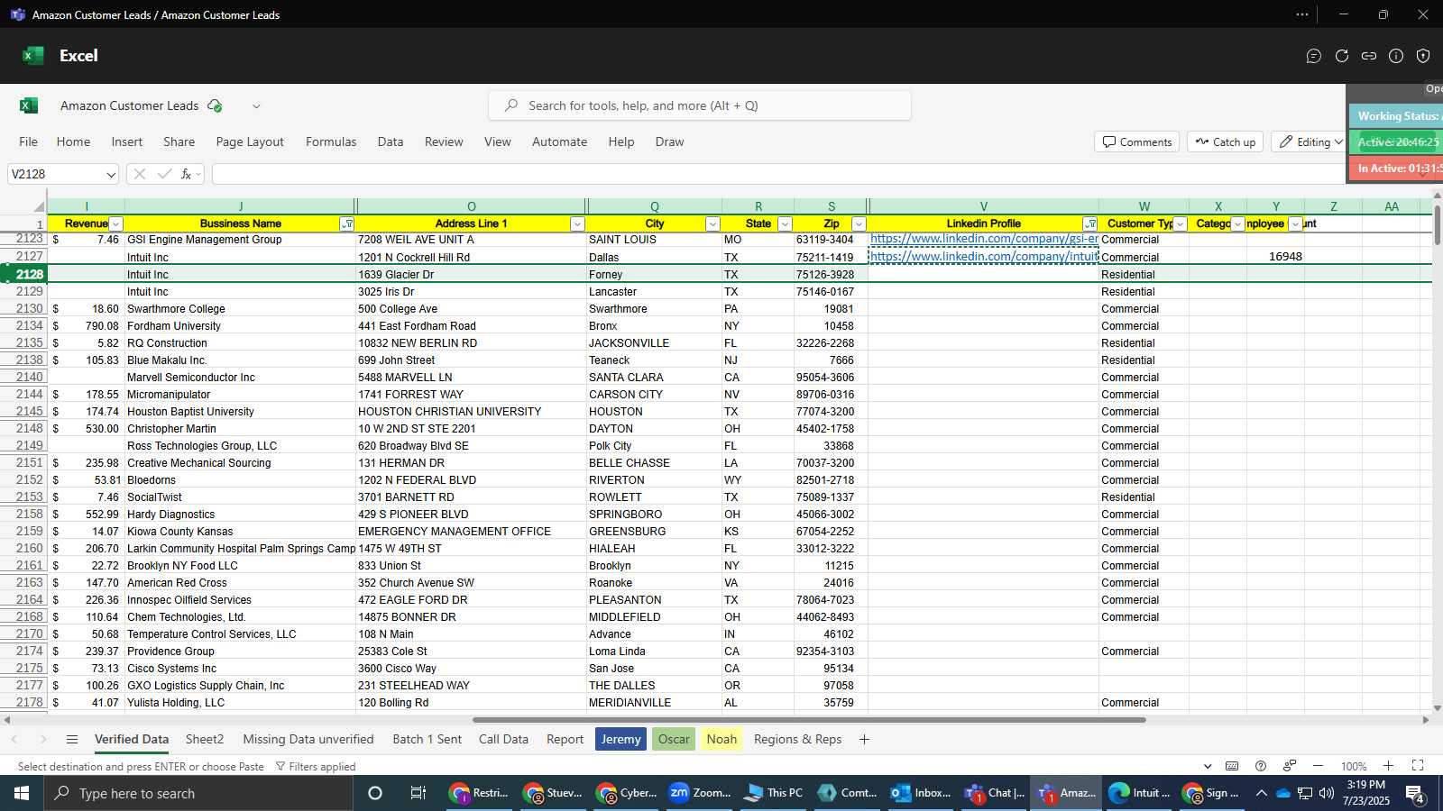Click the keyboard icon in status bar
The width and height of the screenshot is (1443, 811).
[x=1232, y=766]
